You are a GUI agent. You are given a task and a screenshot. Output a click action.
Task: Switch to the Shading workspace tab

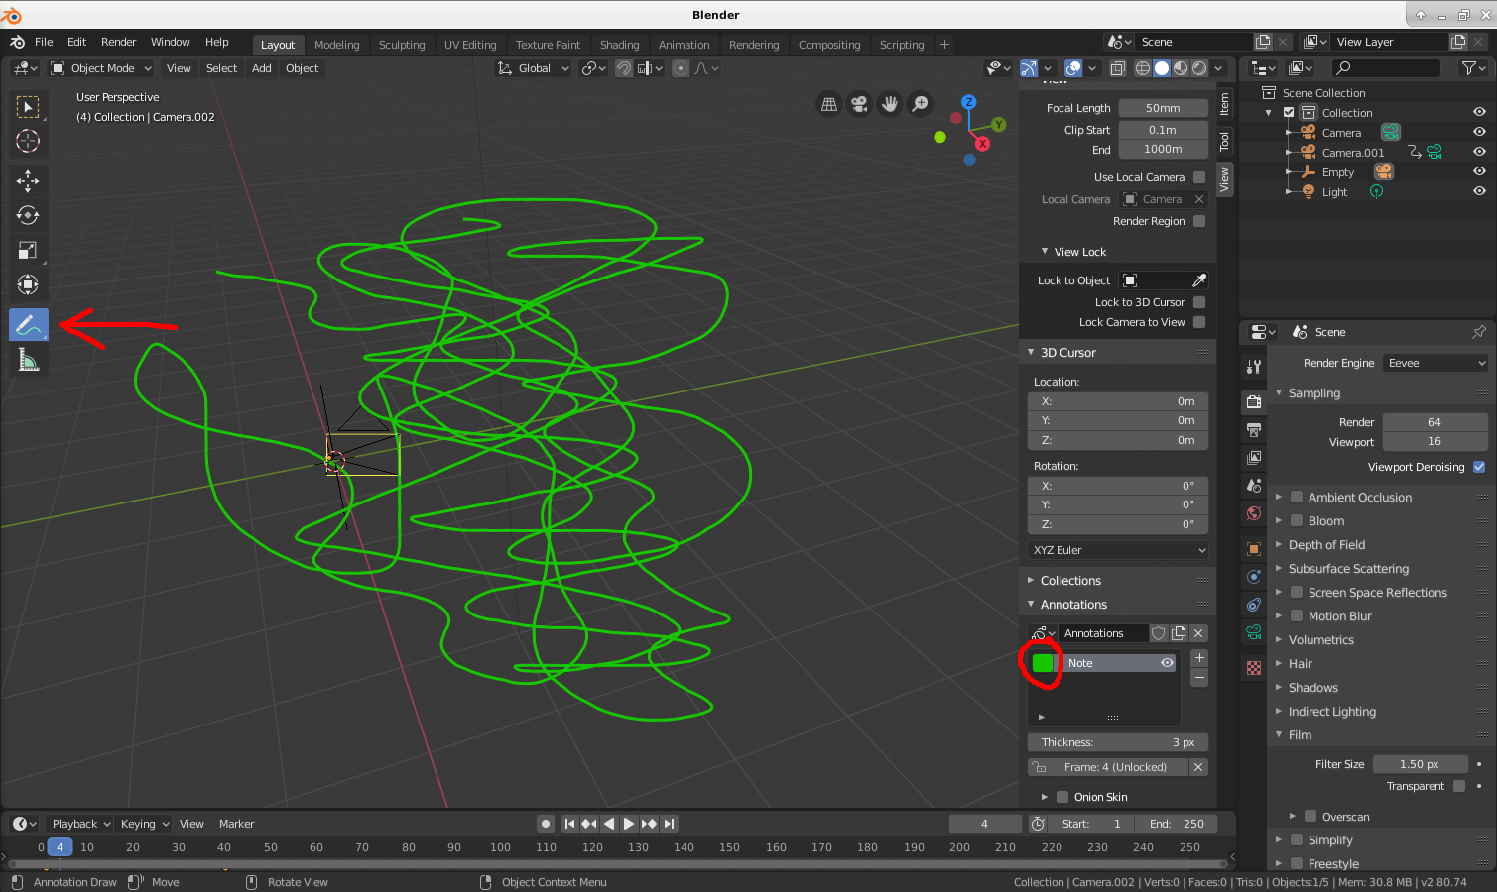point(619,45)
